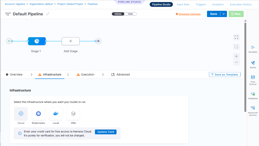This screenshot has height=146, width=259.
Task: Click the pipeline start node
Action: [x=9, y=41]
